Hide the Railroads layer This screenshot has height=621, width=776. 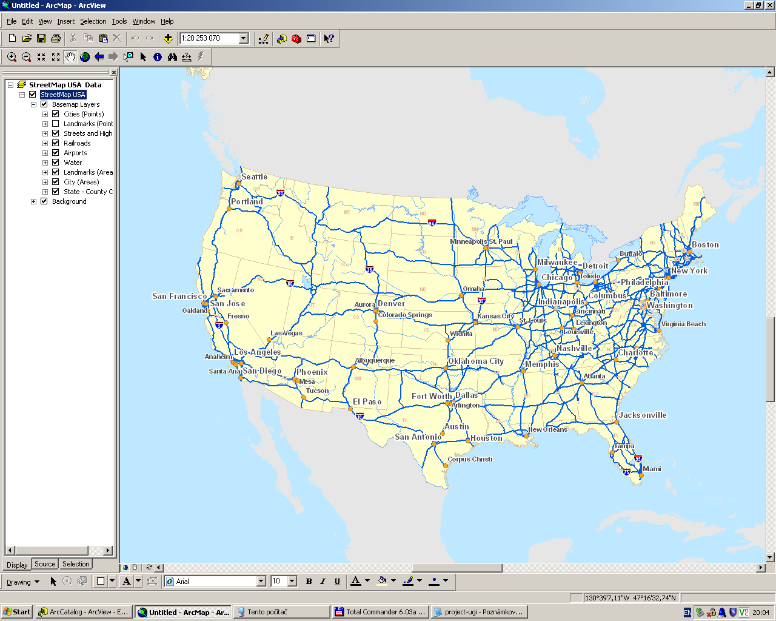click(55, 143)
